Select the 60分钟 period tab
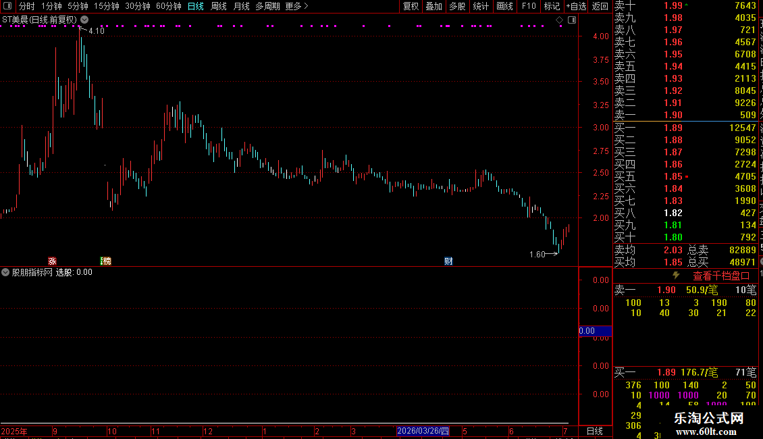This screenshot has height=439, width=763. (x=169, y=6)
